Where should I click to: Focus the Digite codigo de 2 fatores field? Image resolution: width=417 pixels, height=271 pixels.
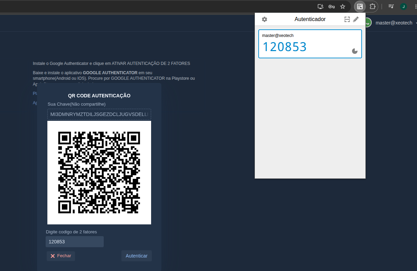coord(75,242)
